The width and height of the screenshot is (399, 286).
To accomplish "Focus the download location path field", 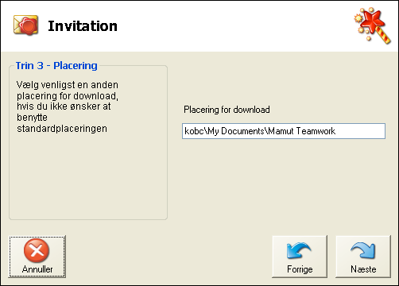I will 284,131.
